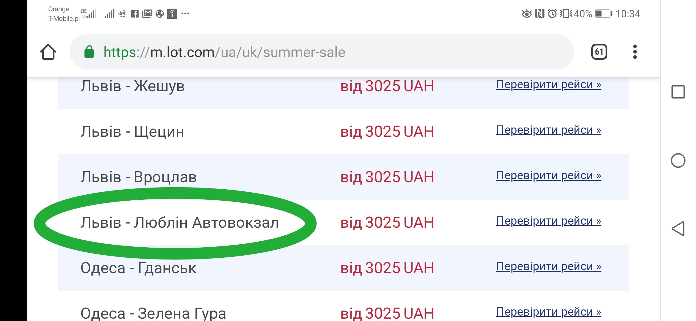Open the tab switcher showing 61 tabs
Viewport: 696px width, 321px height.
[599, 52]
